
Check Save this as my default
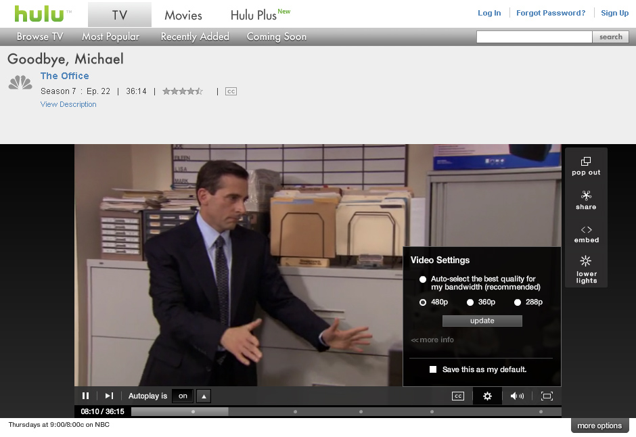(x=433, y=369)
